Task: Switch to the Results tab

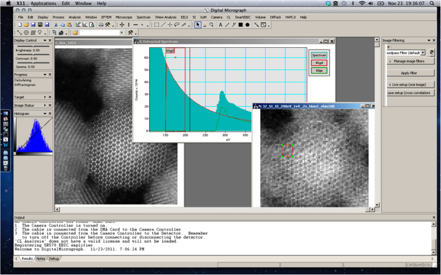Action: 27,259
